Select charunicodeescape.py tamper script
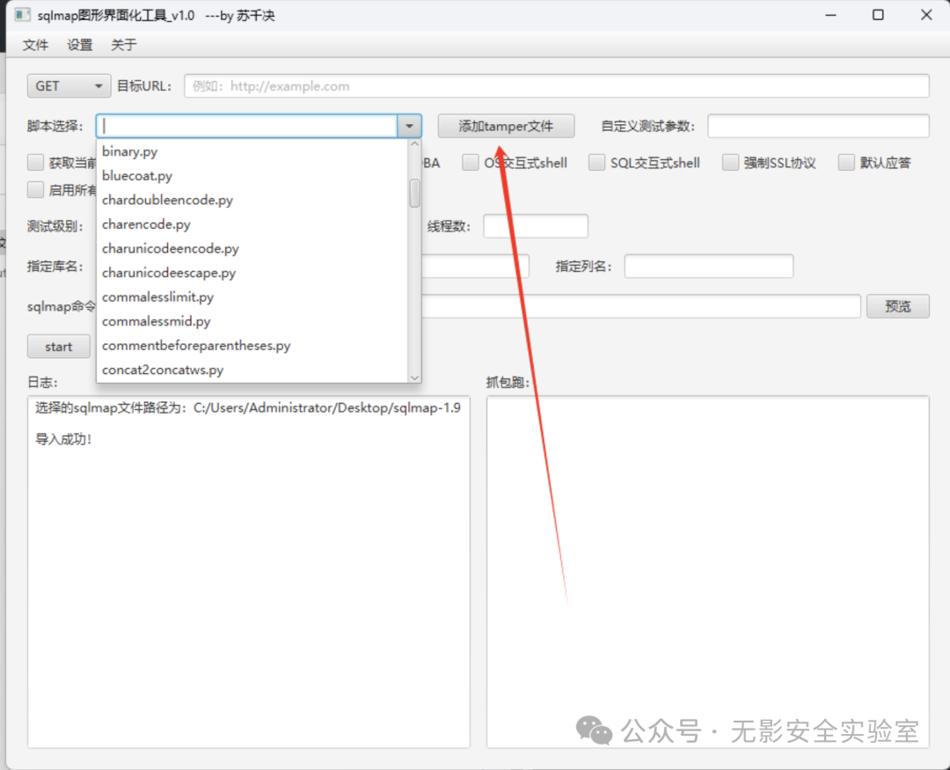This screenshot has width=950, height=770. tap(252, 273)
